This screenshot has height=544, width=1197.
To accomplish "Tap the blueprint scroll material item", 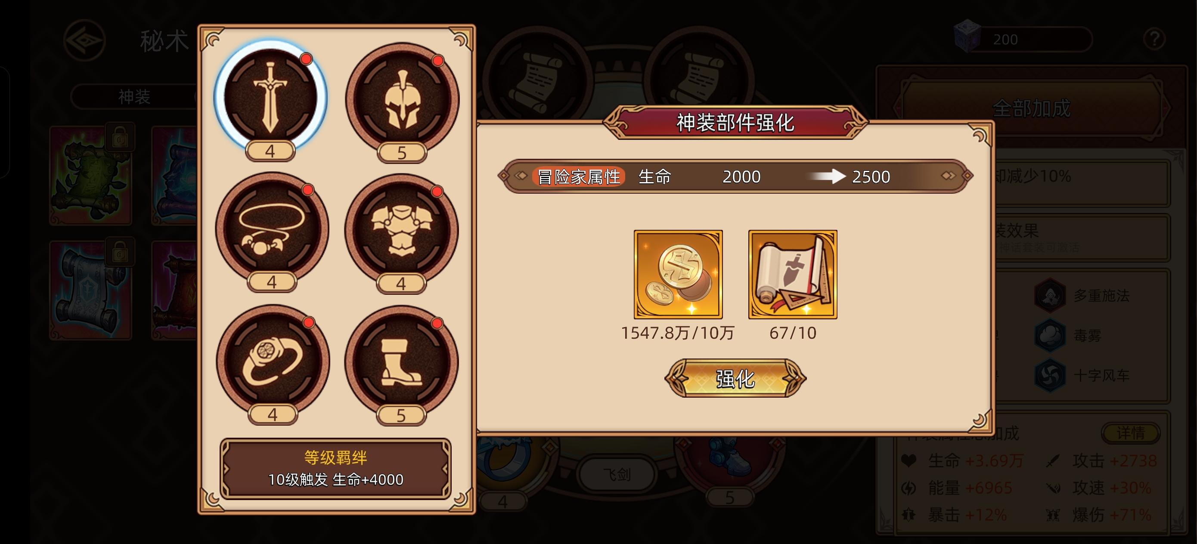I will [x=793, y=274].
